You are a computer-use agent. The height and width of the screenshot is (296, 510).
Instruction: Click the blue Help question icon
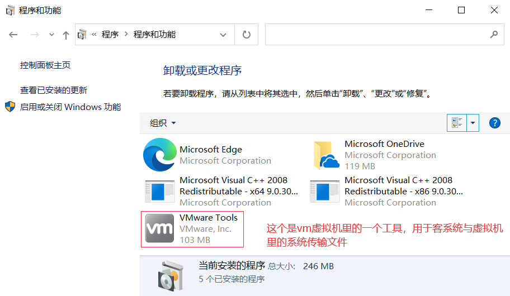coord(495,123)
